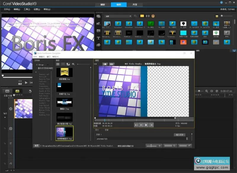Click the Insert Text button

[x=179, y=135]
